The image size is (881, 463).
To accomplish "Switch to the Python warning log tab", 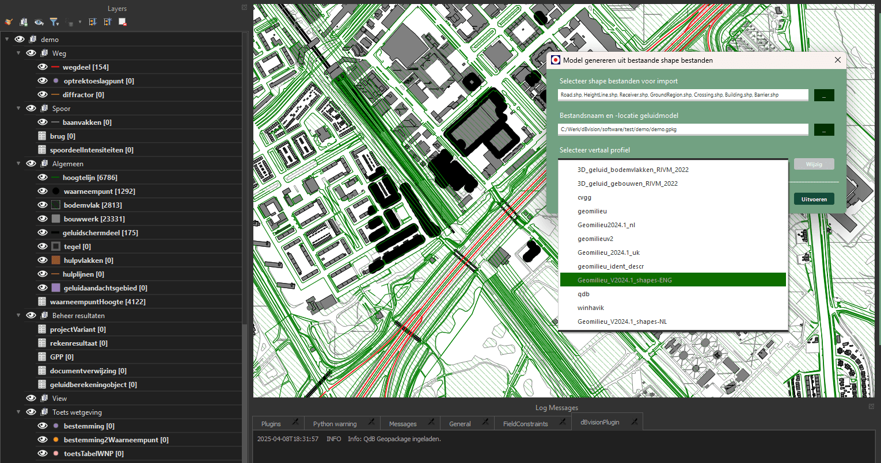I will tap(336, 423).
